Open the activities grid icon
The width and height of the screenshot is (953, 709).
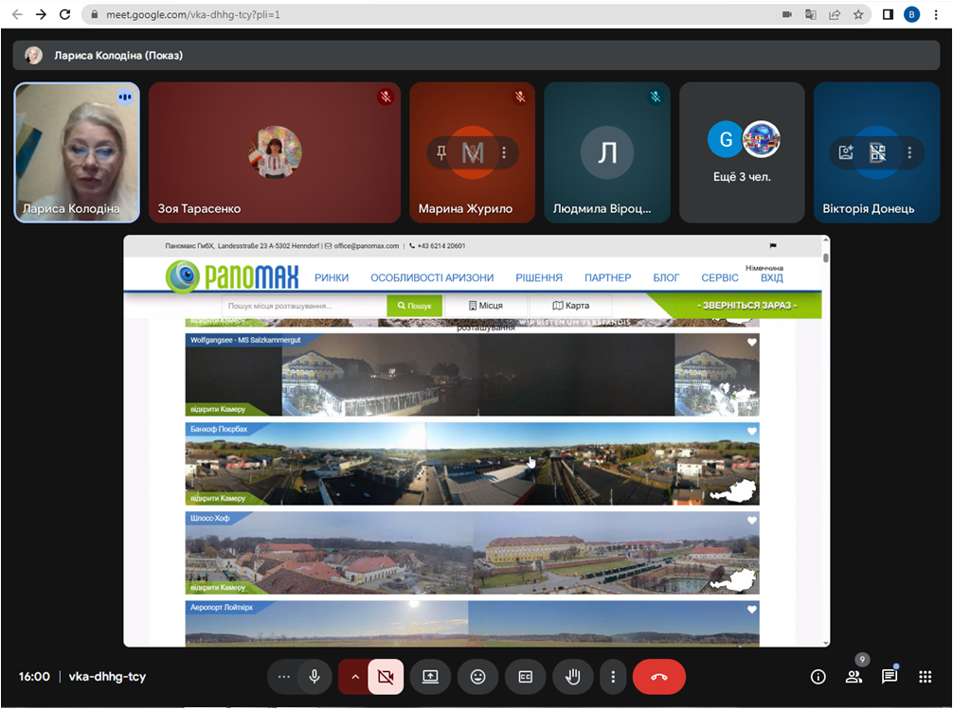tap(926, 677)
